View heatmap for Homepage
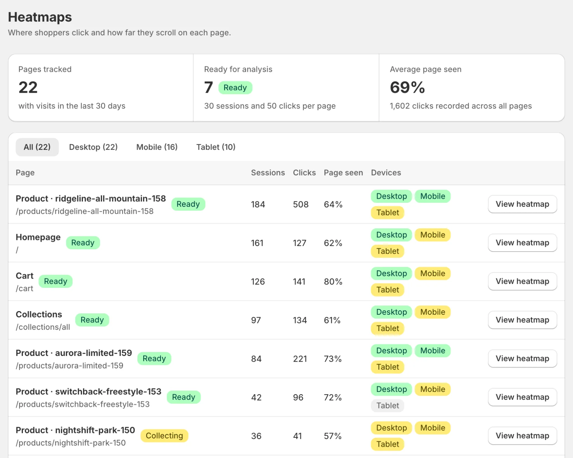The image size is (573, 458). pyautogui.click(x=522, y=243)
